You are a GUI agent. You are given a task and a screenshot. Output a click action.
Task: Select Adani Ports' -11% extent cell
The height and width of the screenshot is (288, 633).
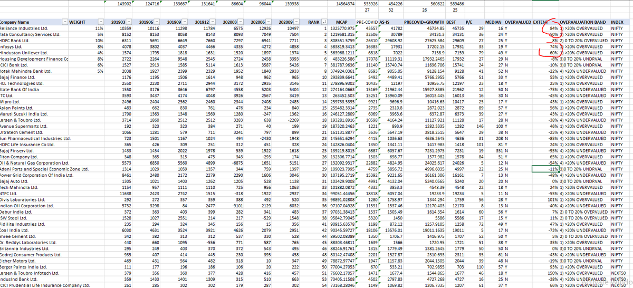[545, 168]
